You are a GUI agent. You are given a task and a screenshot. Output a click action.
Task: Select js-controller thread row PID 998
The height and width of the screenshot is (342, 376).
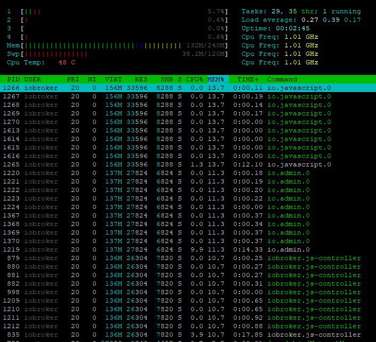[x=188, y=292]
